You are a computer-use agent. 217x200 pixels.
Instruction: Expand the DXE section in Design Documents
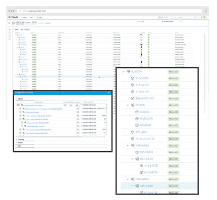click(x=16, y=146)
